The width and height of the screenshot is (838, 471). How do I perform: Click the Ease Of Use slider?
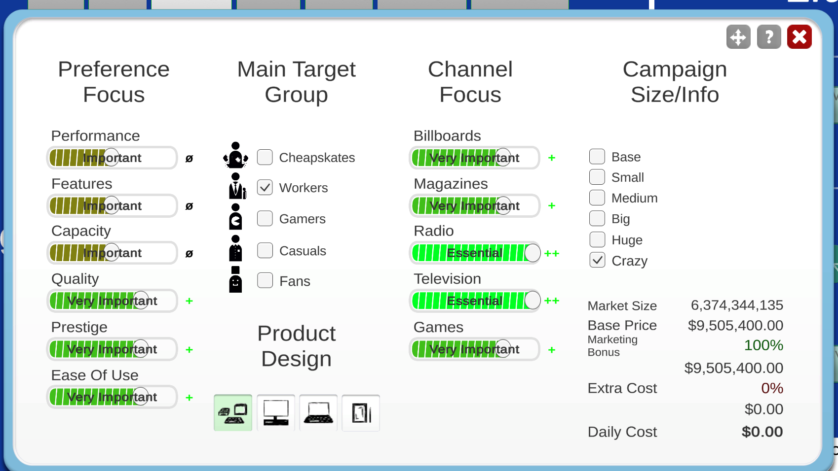pos(112,397)
